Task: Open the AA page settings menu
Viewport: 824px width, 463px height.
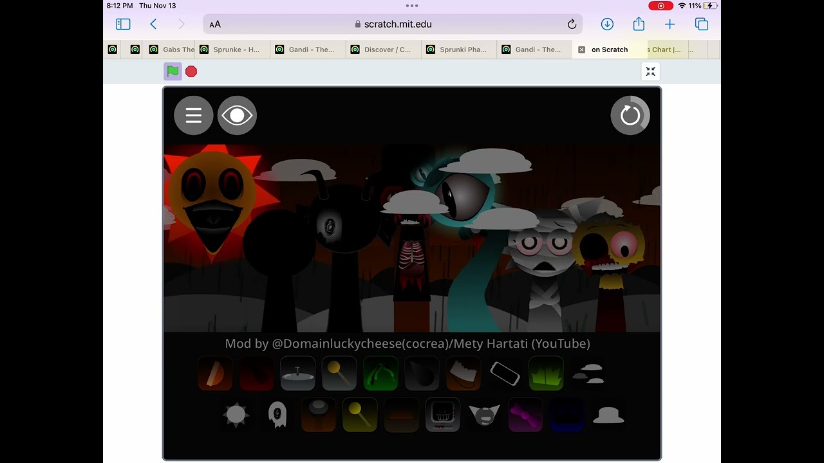Action: (215, 24)
